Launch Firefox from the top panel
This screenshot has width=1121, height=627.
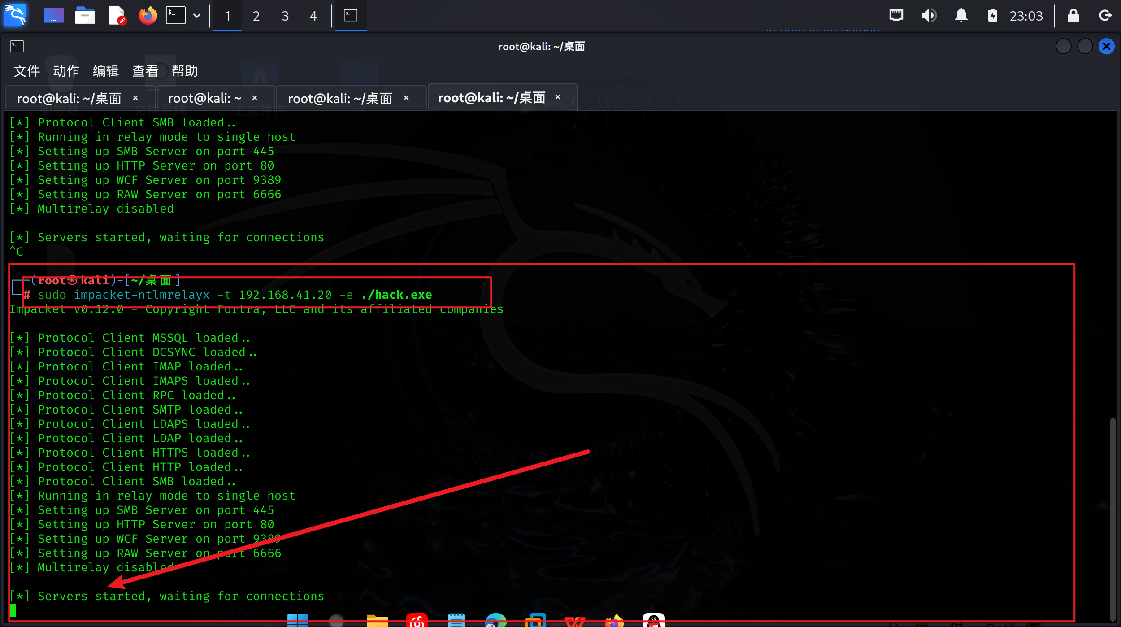[x=148, y=16]
